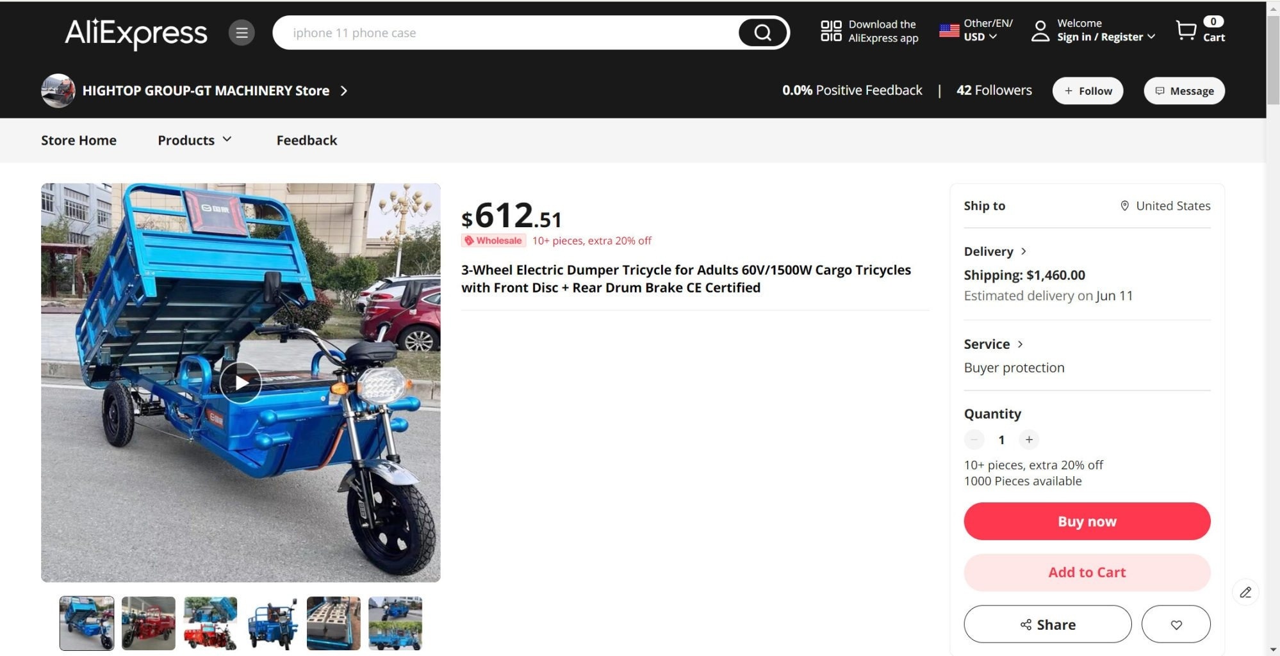Click the search input field
1280x656 pixels.
click(x=506, y=33)
